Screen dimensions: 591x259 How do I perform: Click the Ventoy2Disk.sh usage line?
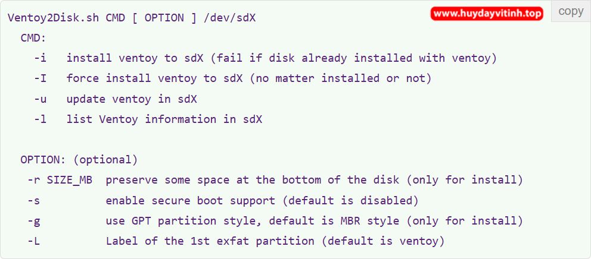tap(132, 17)
